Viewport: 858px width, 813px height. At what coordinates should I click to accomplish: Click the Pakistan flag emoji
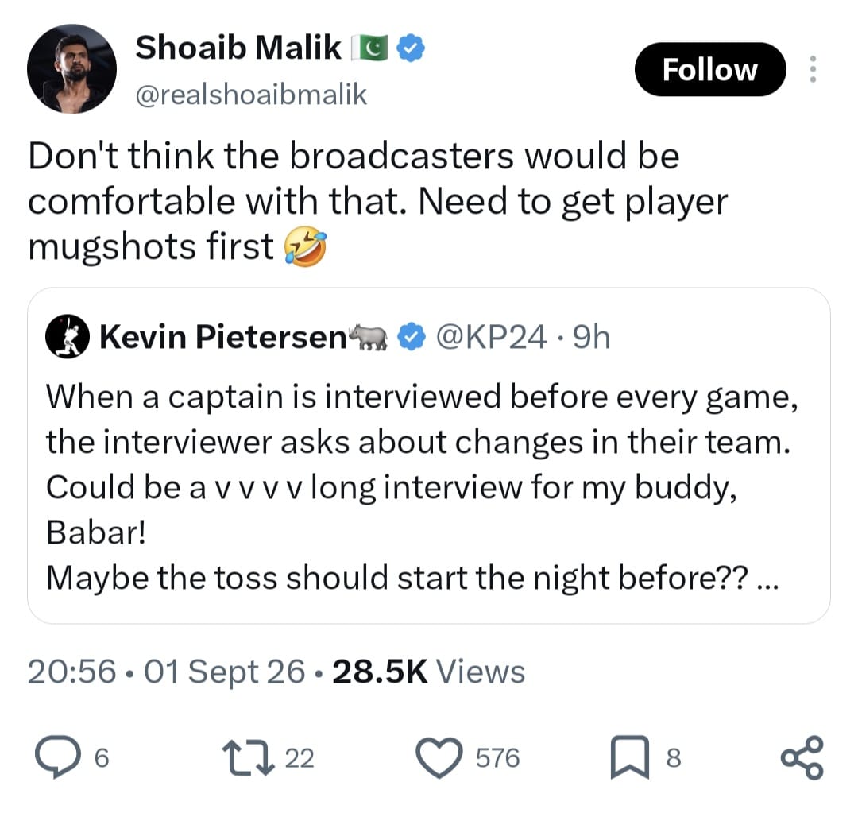point(369,48)
